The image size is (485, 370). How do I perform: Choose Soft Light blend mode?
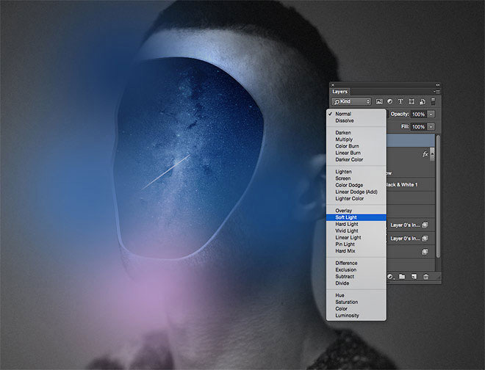356,217
